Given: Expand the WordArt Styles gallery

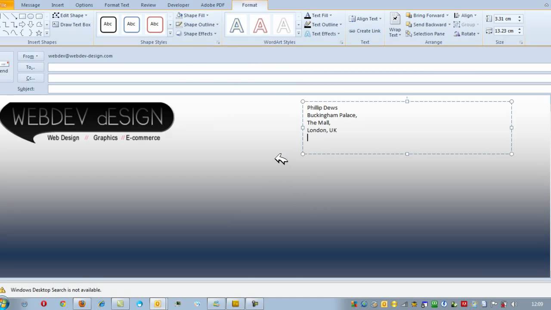Looking at the screenshot, I should (298, 33).
